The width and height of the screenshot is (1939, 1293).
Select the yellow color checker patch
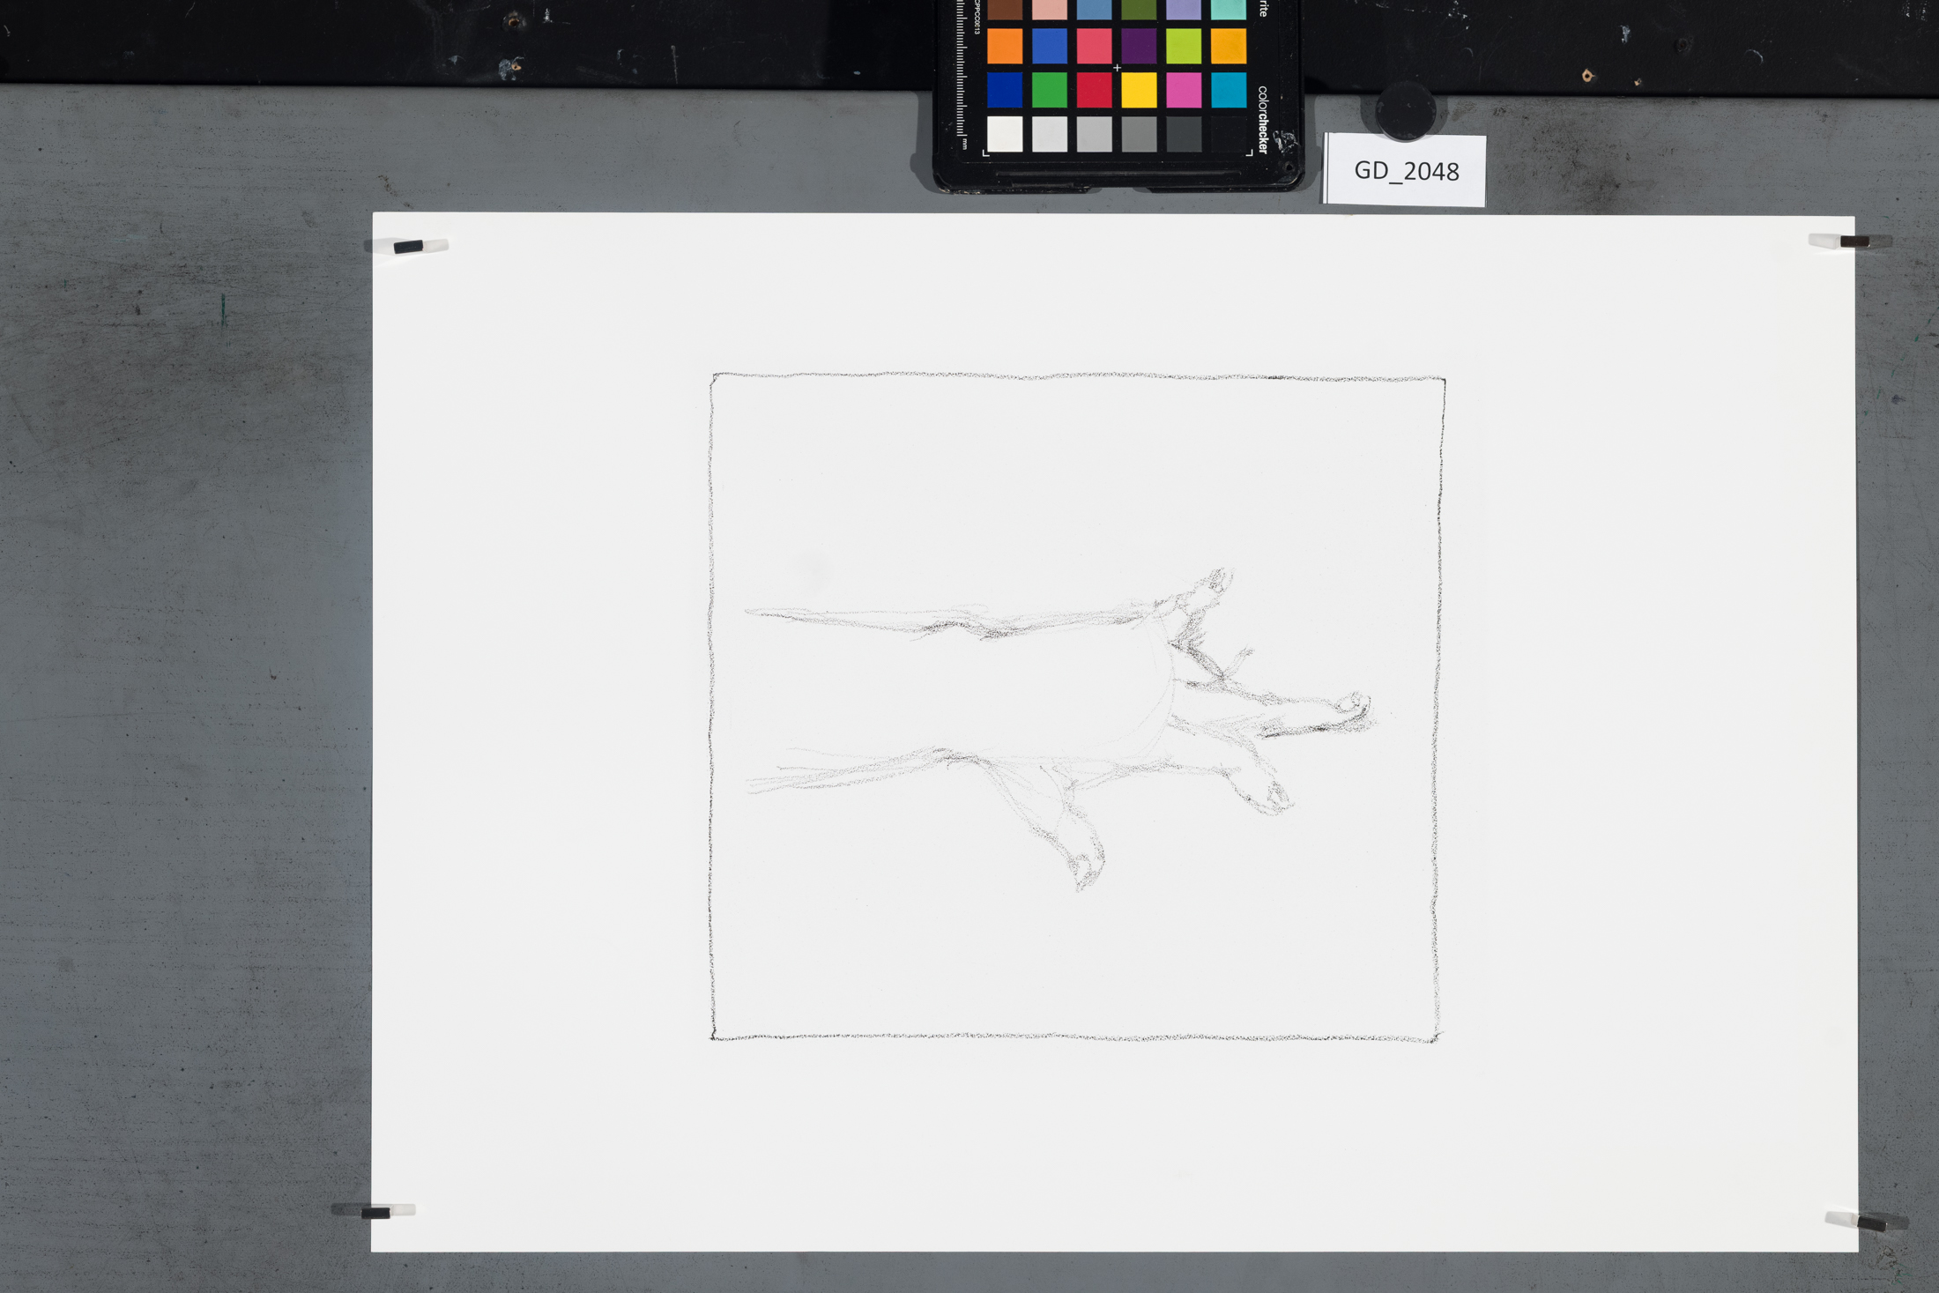(1138, 90)
